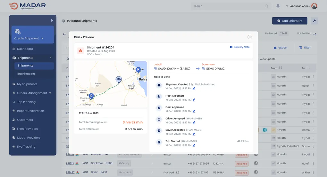Click the destination flag map marker
The width and height of the screenshot is (327, 177).
(138, 69)
